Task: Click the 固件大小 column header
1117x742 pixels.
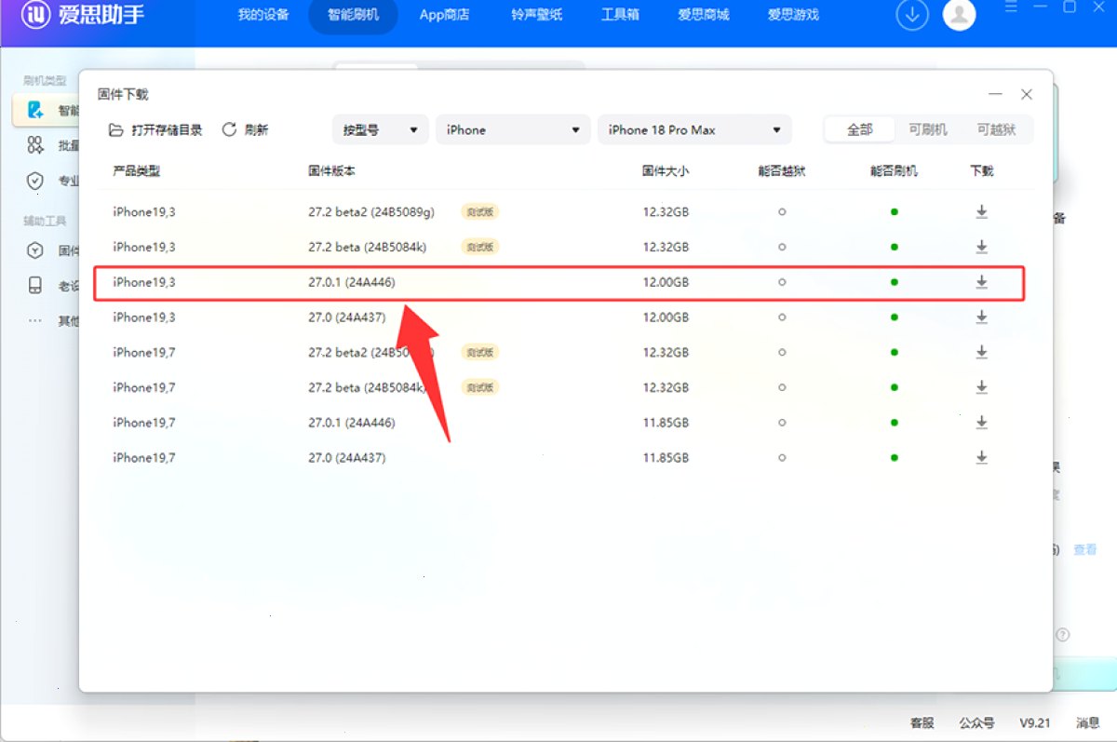Action: (666, 171)
